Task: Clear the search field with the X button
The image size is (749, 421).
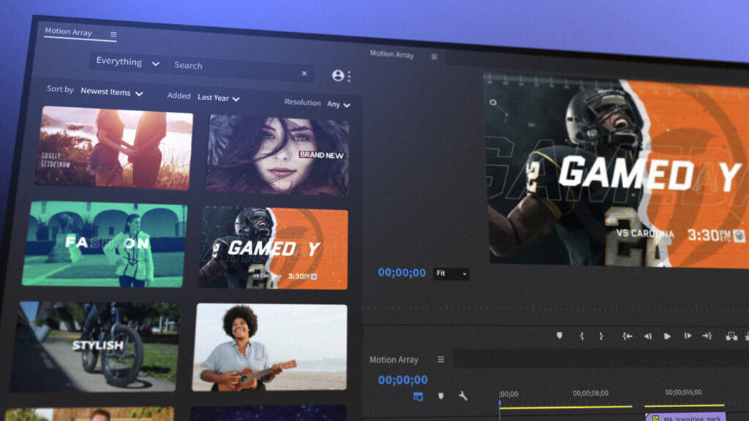Action: tap(304, 73)
